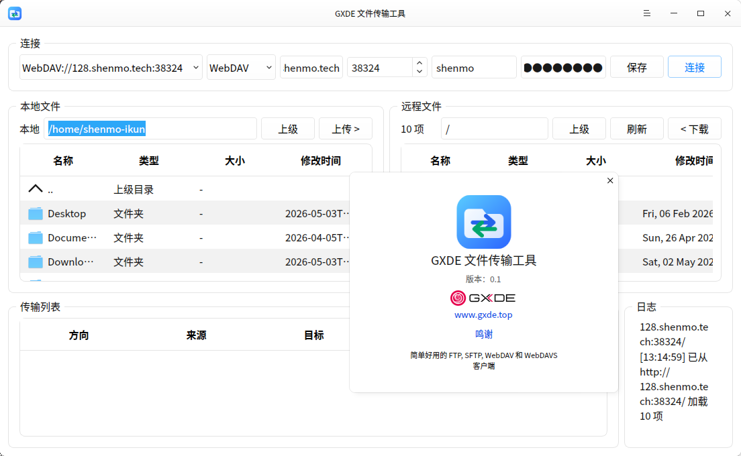
Task: Sort remote files by 类型 column
Action: point(517,160)
